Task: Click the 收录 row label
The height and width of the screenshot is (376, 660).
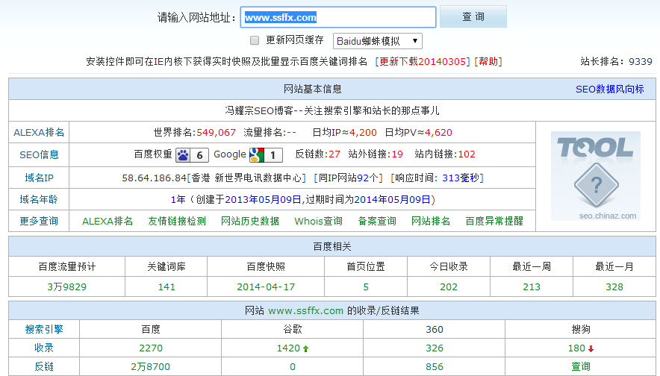Action: 44,348
